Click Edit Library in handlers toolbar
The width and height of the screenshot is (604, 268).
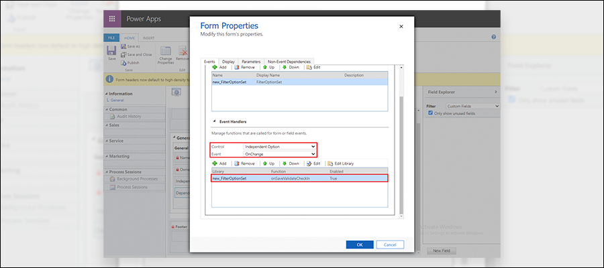[x=340, y=163]
